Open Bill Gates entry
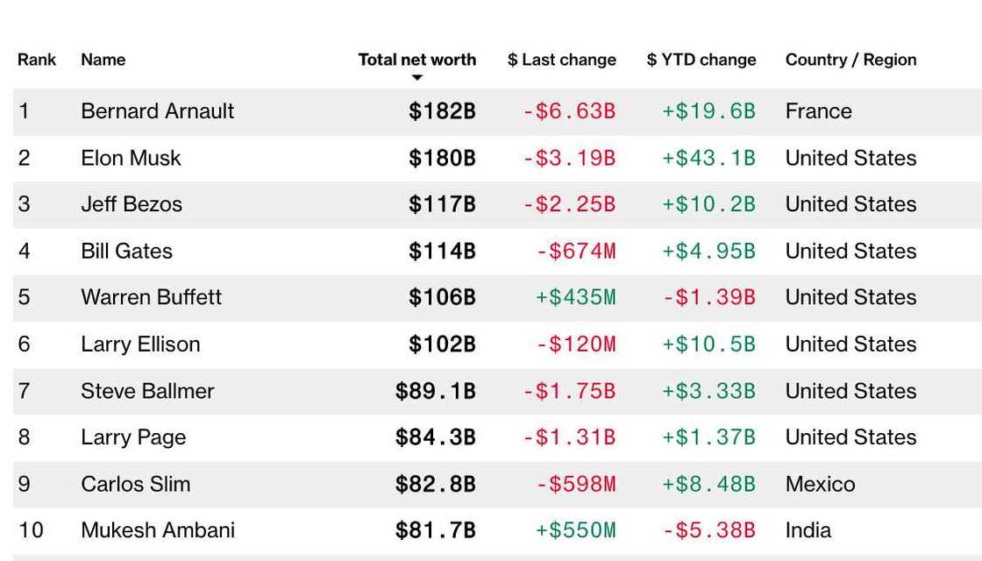Image resolution: width=982 pixels, height=561 pixels. [126, 251]
